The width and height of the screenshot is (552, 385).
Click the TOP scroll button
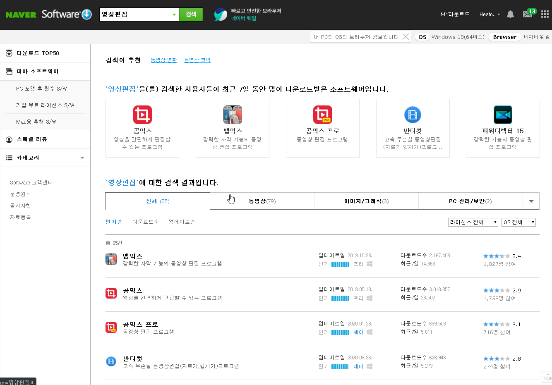(x=547, y=377)
